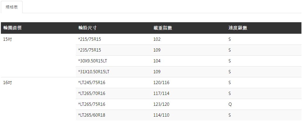Select the 輪胎尺寸 column header

tap(87, 28)
